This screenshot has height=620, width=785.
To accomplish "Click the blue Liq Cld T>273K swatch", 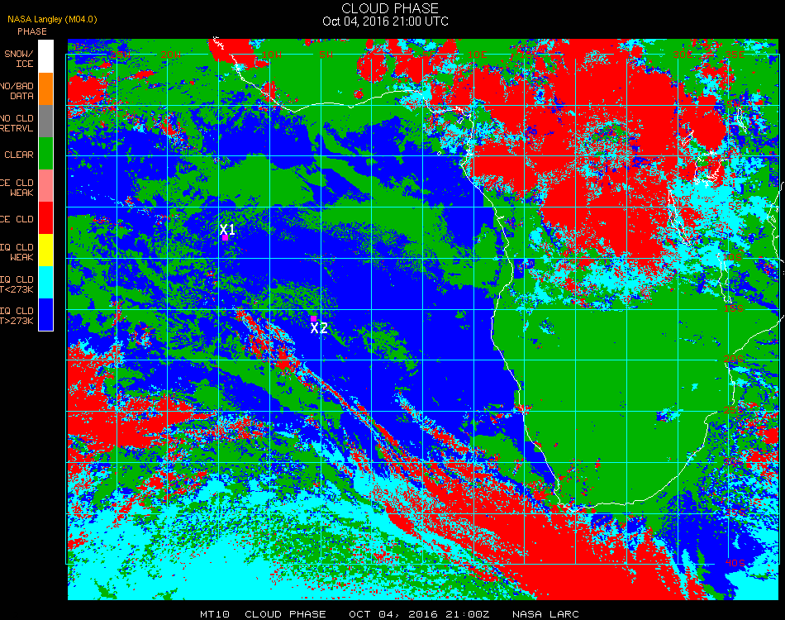I will click(x=45, y=314).
